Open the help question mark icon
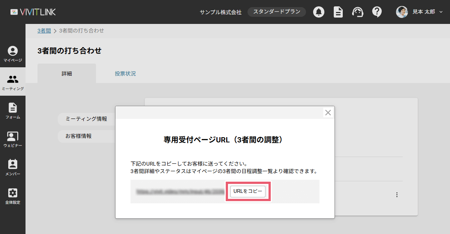The height and width of the screenshot is (234, 450). [x=377, y=12]
